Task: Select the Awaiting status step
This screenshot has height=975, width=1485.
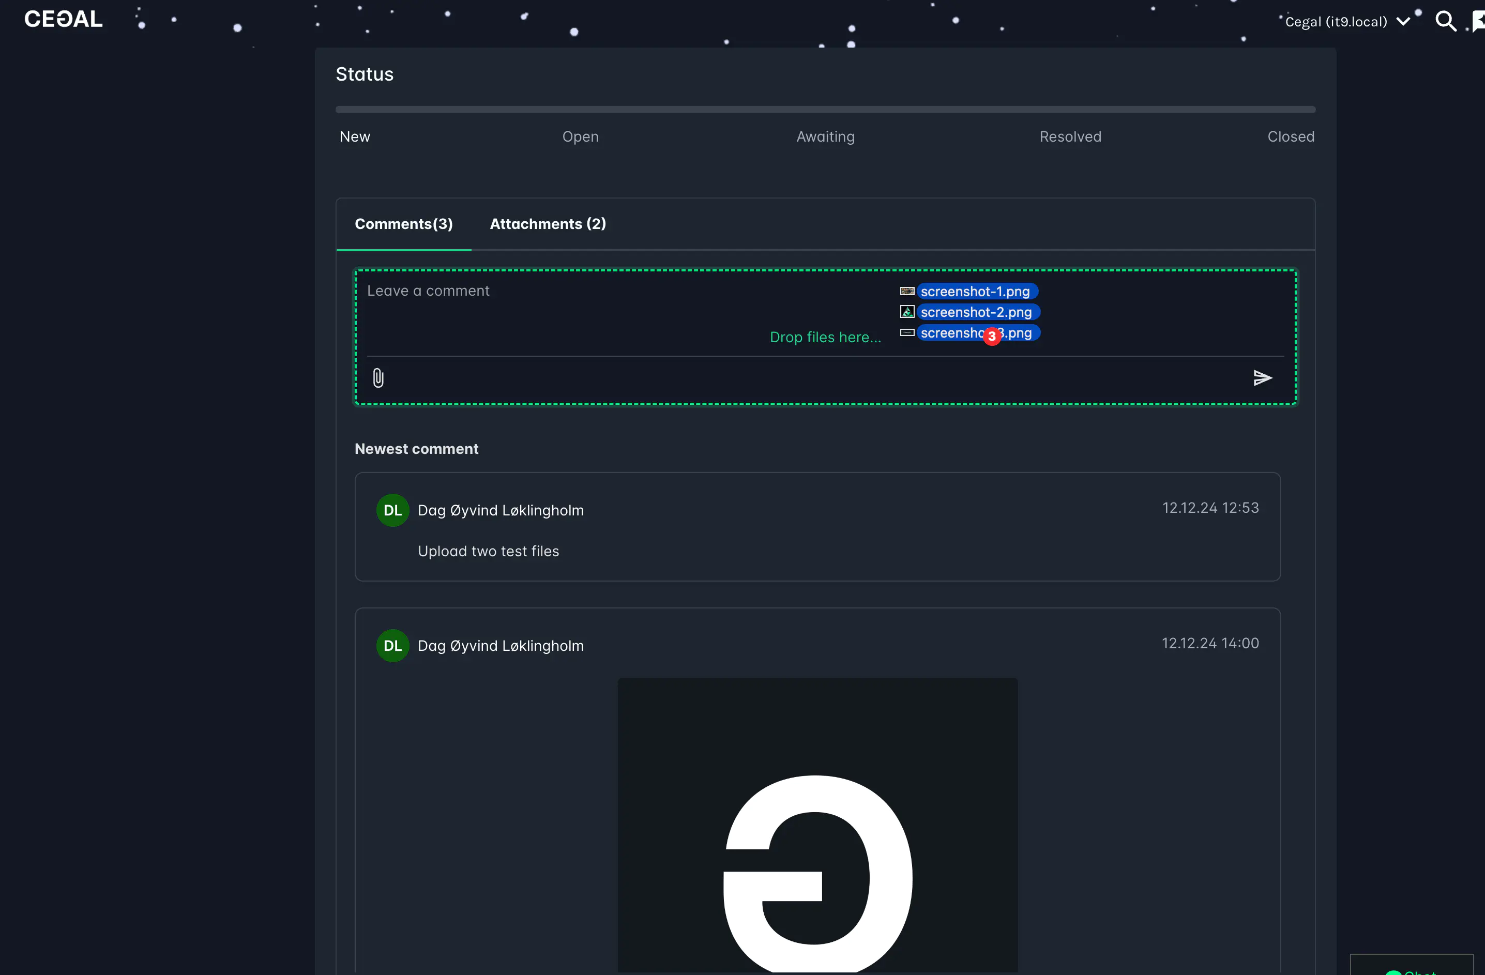Action: (x=825, y=136)
